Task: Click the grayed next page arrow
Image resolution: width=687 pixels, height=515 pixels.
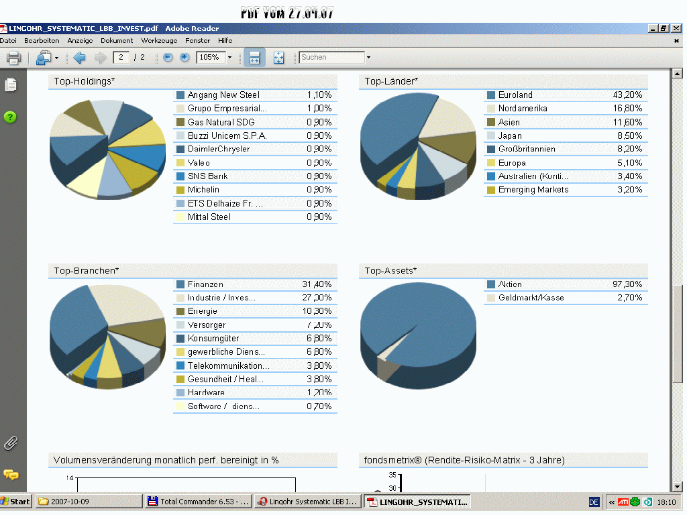Action: tap(101, 58)
